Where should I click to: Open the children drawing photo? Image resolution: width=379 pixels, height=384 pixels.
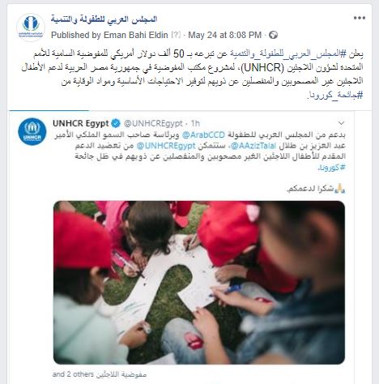tap(199, 283)
